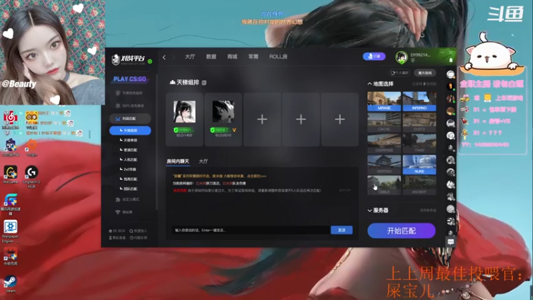
Task: Switch to the 房间内聊天 chat tab
Action: point(178,161)
